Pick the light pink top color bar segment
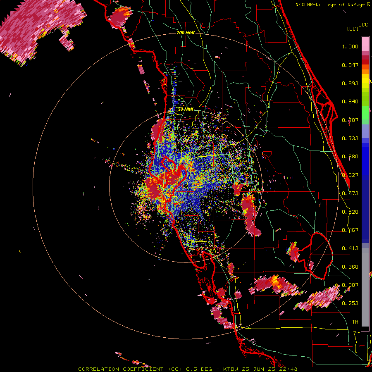Image resolution: width=372 pixels, height=372 pixels. (x=365, y=44)
